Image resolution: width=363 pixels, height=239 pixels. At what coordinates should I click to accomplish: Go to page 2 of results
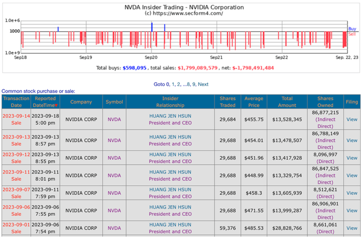178,84
